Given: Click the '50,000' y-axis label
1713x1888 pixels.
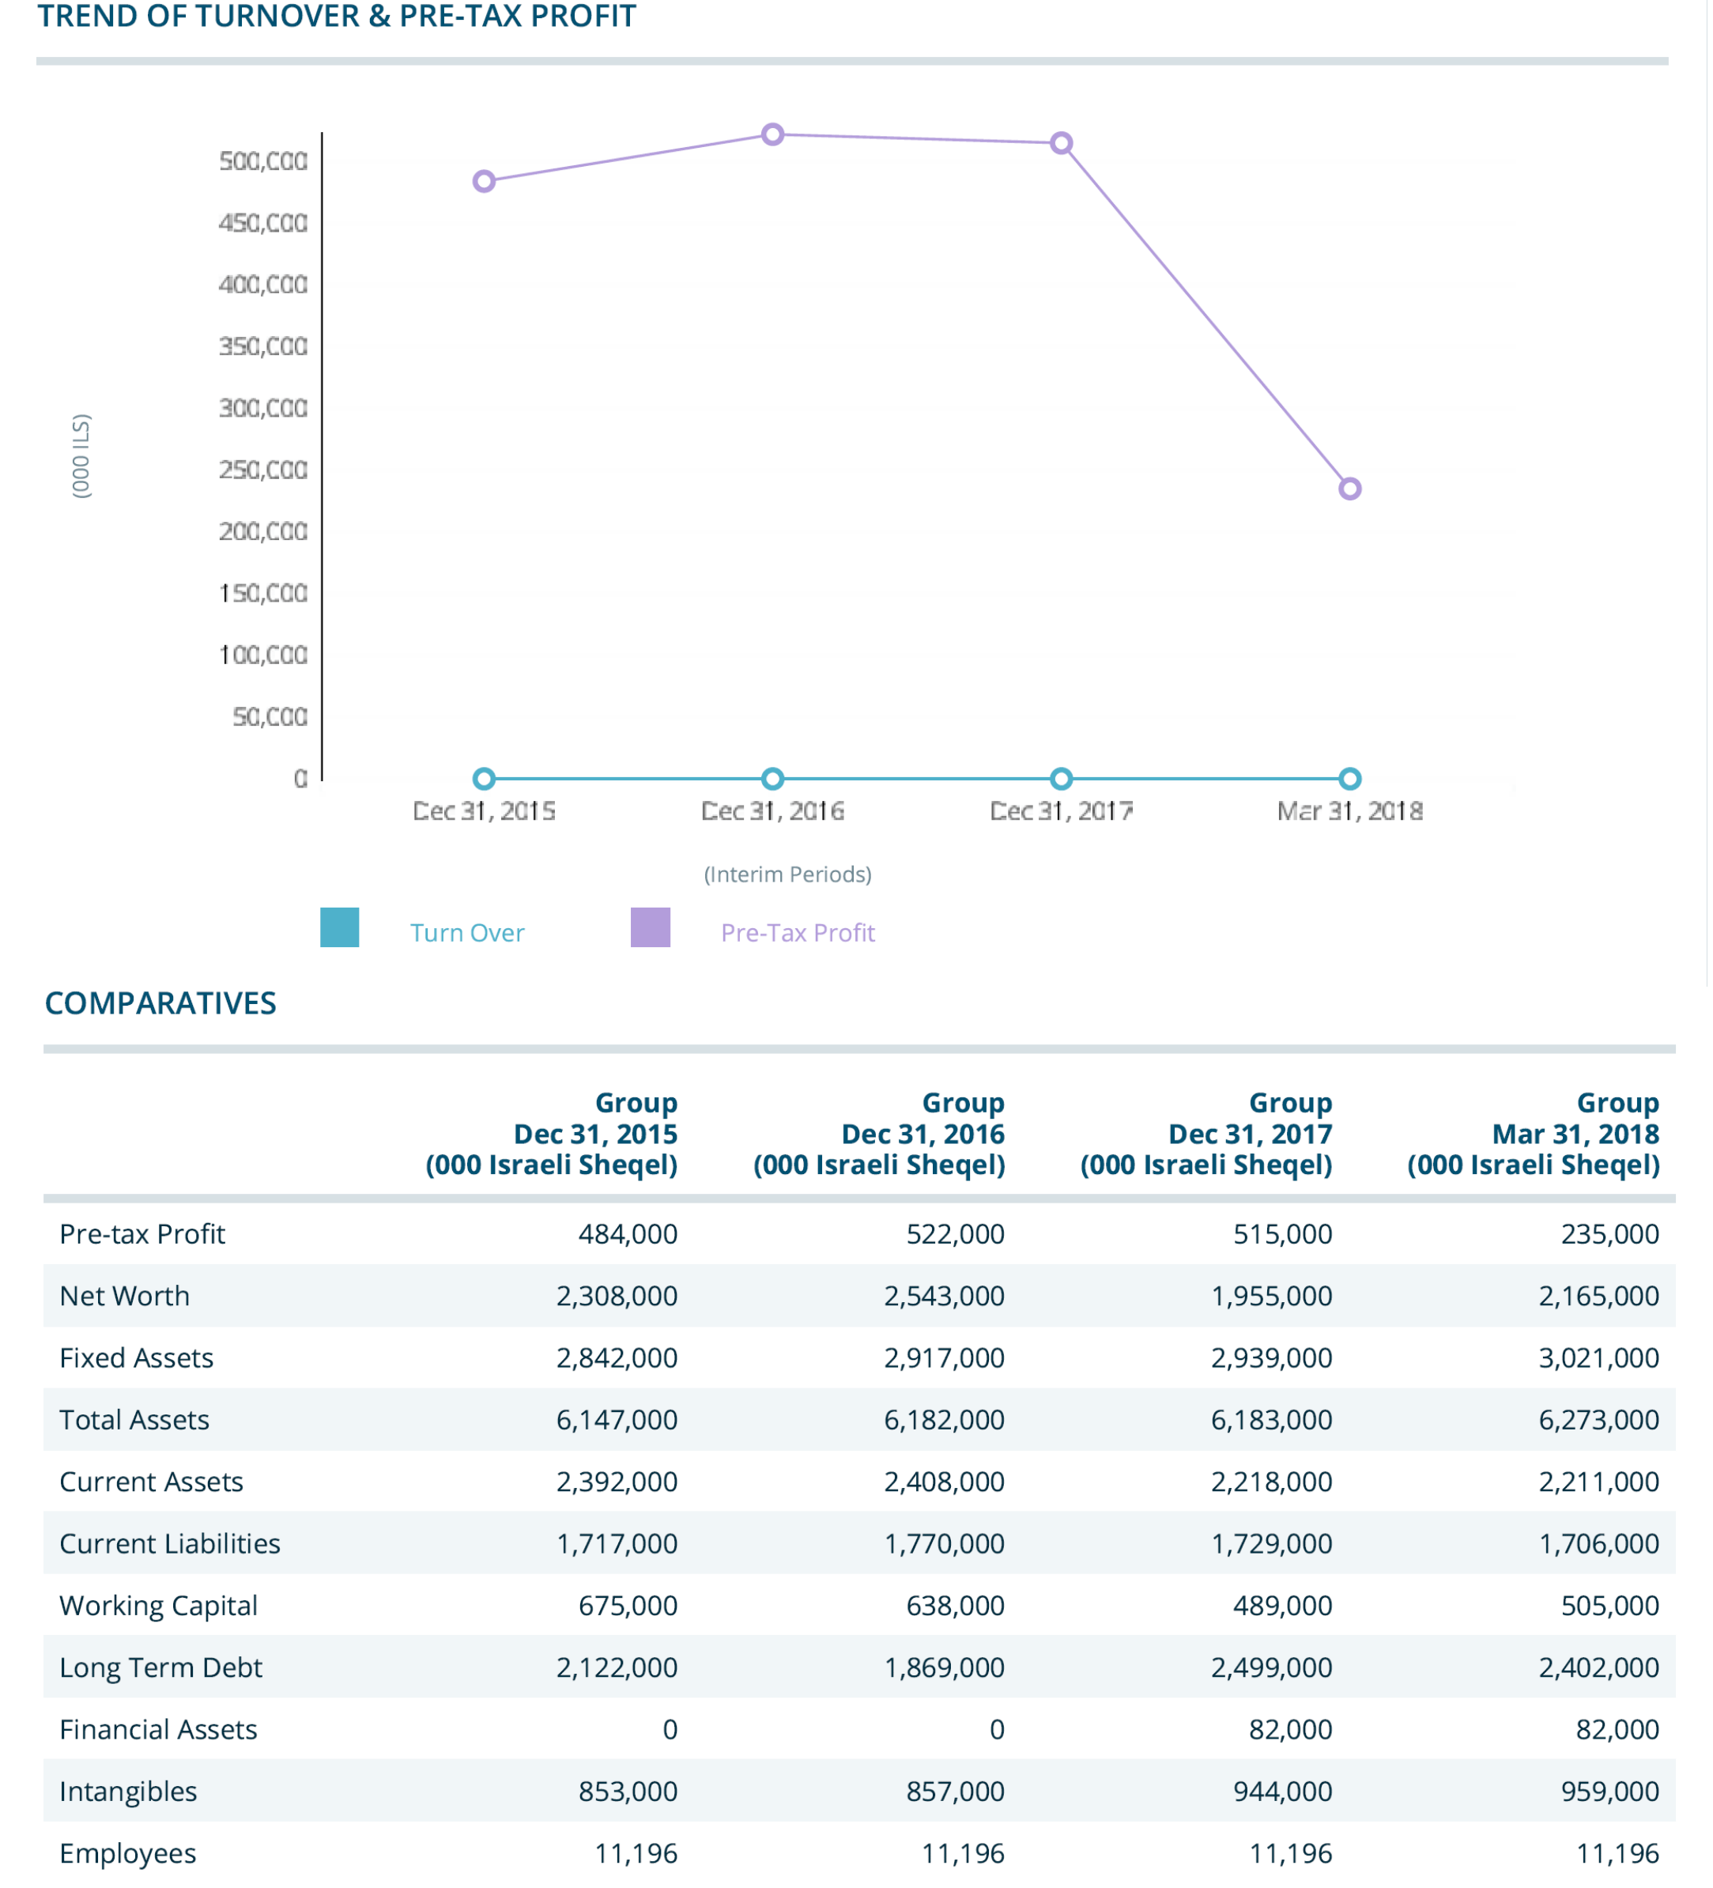Looking at the screenshot, I should coord(270,717).
